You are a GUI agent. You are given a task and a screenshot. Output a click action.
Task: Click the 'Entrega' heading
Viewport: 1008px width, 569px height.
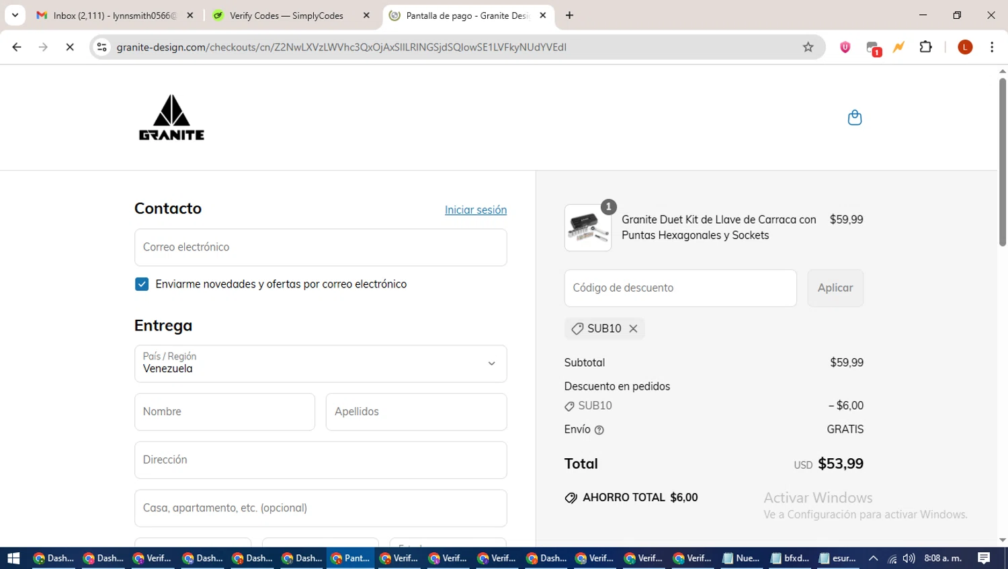(163, 326)
